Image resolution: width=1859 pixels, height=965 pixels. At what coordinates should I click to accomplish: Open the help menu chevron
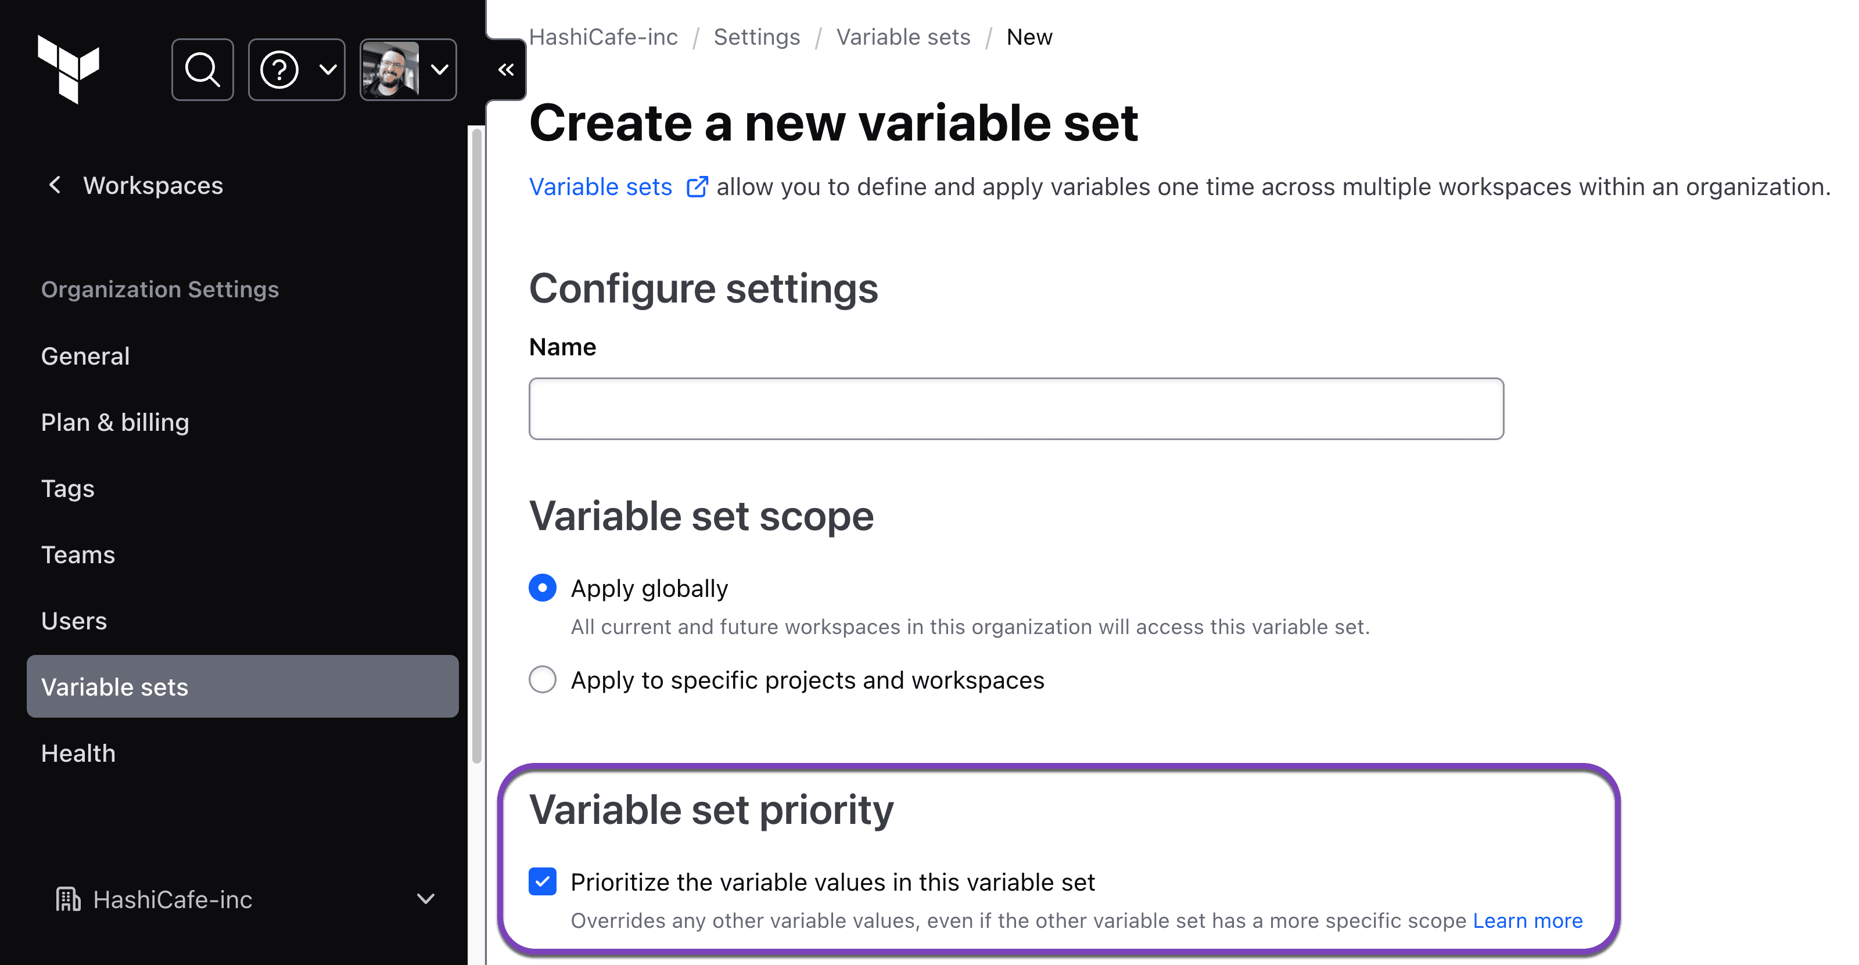328,69
